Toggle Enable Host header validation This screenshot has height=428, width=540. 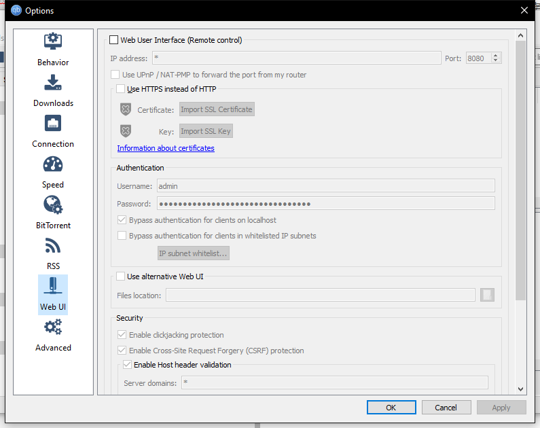[128, 365]
